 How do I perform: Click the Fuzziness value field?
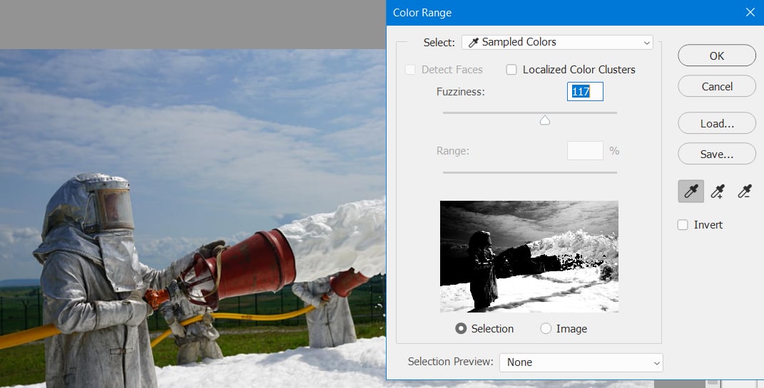(x=585, y=91)
